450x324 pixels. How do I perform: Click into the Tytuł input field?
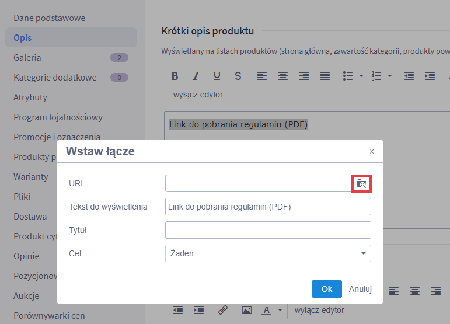point(268,230)
